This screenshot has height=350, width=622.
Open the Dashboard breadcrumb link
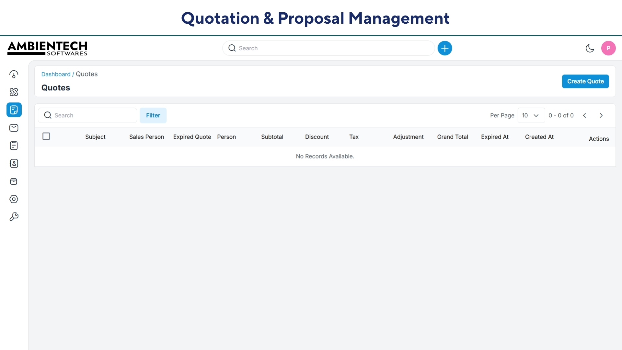click(x=56, y=74)
